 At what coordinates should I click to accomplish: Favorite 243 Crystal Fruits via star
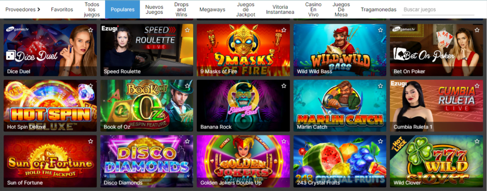coord(380,141)
